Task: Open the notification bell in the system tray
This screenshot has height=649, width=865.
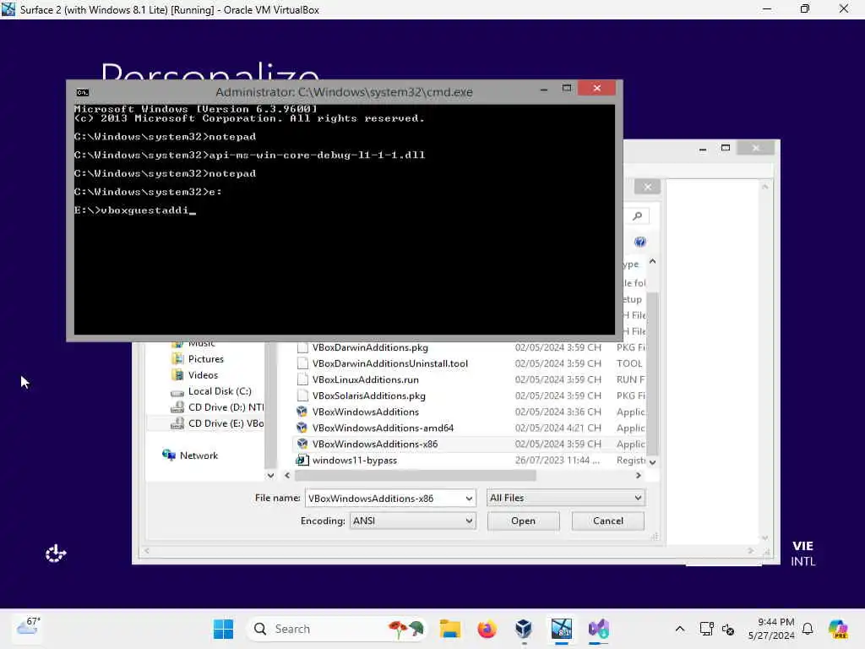Action: pos(808,629)
